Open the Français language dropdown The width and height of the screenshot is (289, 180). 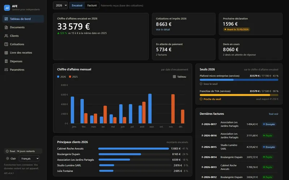click(x=29, y=158)
